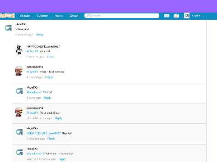Click the magnifier search icon

88,15
